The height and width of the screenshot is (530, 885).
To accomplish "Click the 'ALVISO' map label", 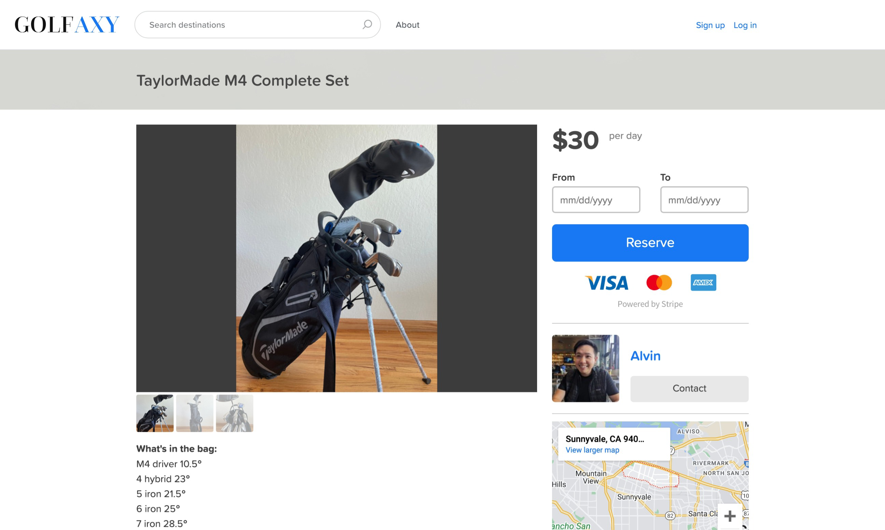I will tap(688, 432).
